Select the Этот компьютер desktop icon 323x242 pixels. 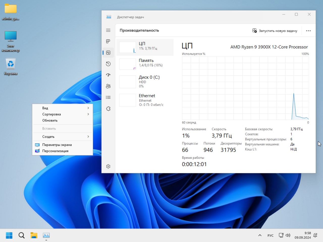coord(11,41)
